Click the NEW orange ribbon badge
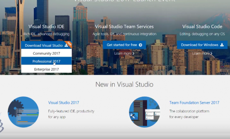Viewport: 230px width, 139px height. coord(69,44)
